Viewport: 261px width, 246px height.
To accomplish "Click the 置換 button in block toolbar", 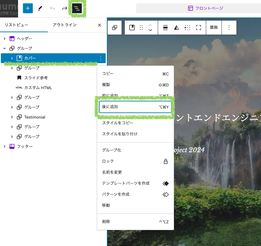I will pyautogui.click(x=214, y=28).
